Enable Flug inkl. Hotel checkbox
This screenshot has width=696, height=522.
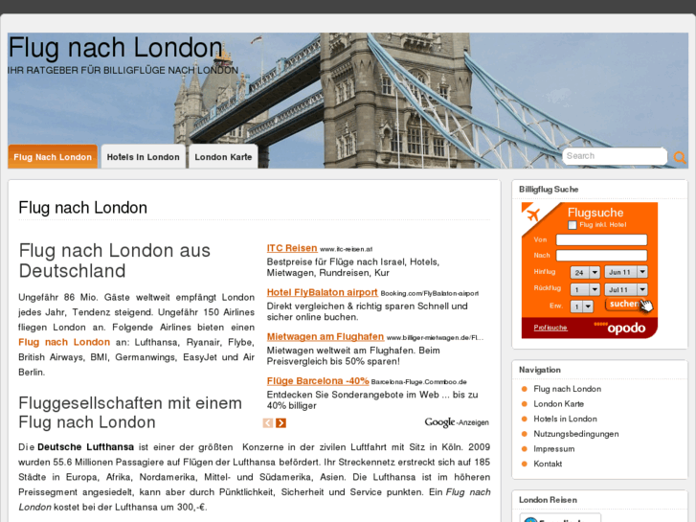tap(573, 225)
